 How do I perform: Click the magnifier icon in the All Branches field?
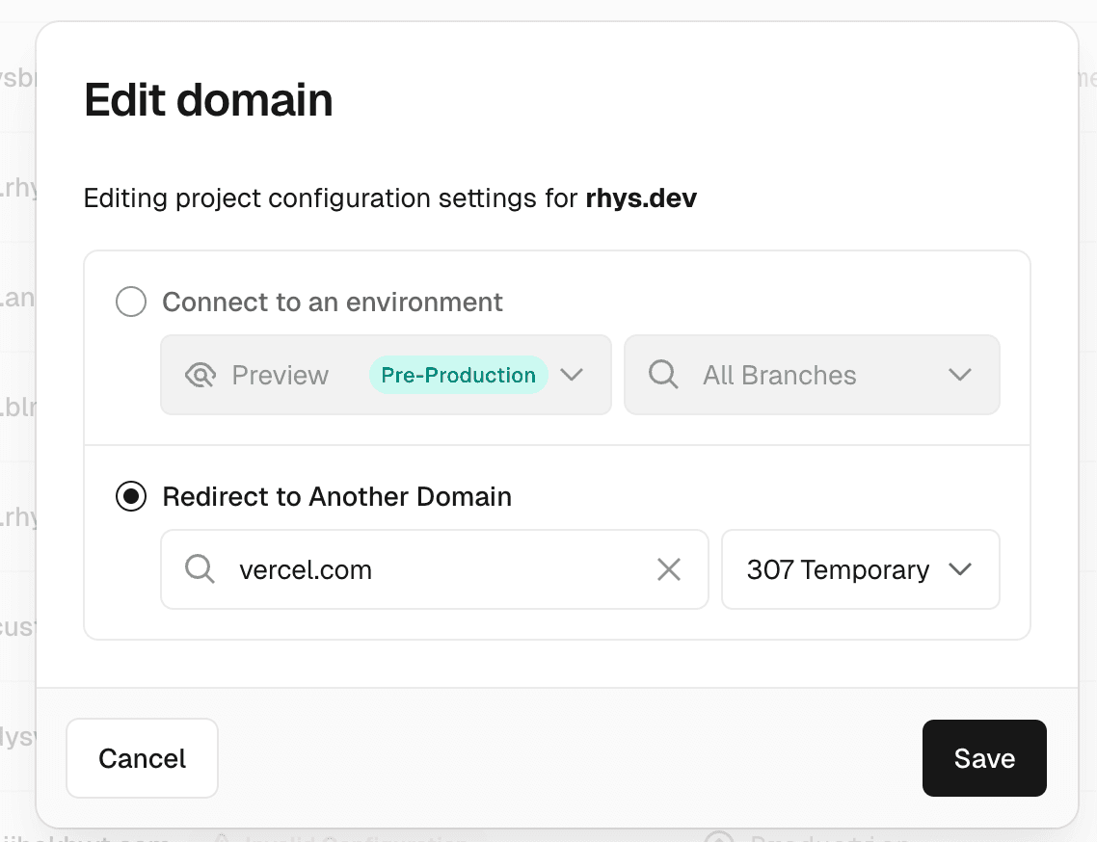[x=662, y=375]
